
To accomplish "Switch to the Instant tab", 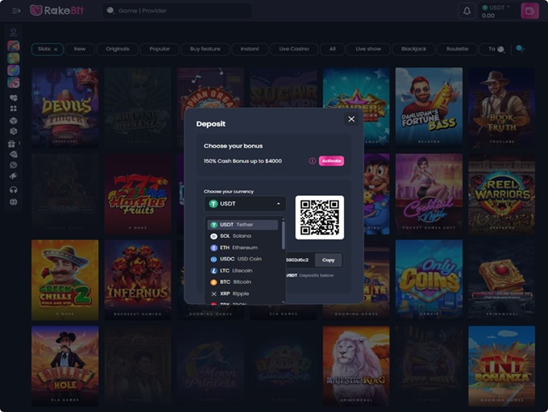I will coord(250,49).
